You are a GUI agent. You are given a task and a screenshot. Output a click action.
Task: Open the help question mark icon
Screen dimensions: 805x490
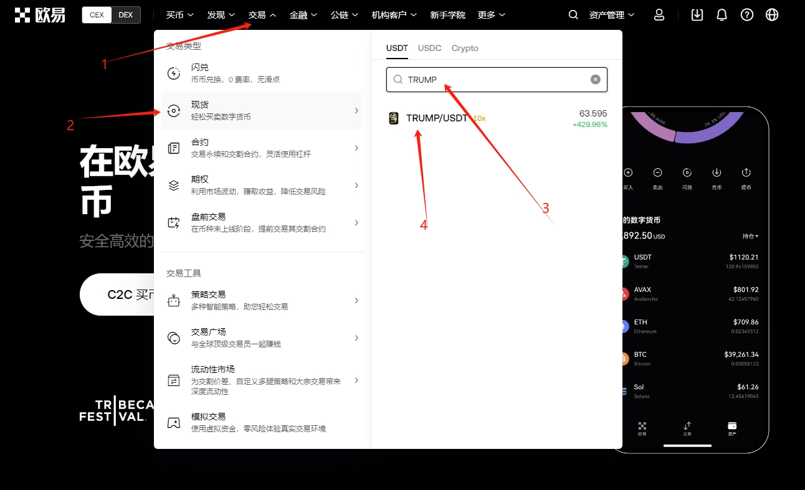(x=746, y=14)
